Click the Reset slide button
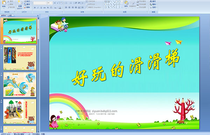The width and height of the screenshot is (210, 135). (x=27, y=4)
